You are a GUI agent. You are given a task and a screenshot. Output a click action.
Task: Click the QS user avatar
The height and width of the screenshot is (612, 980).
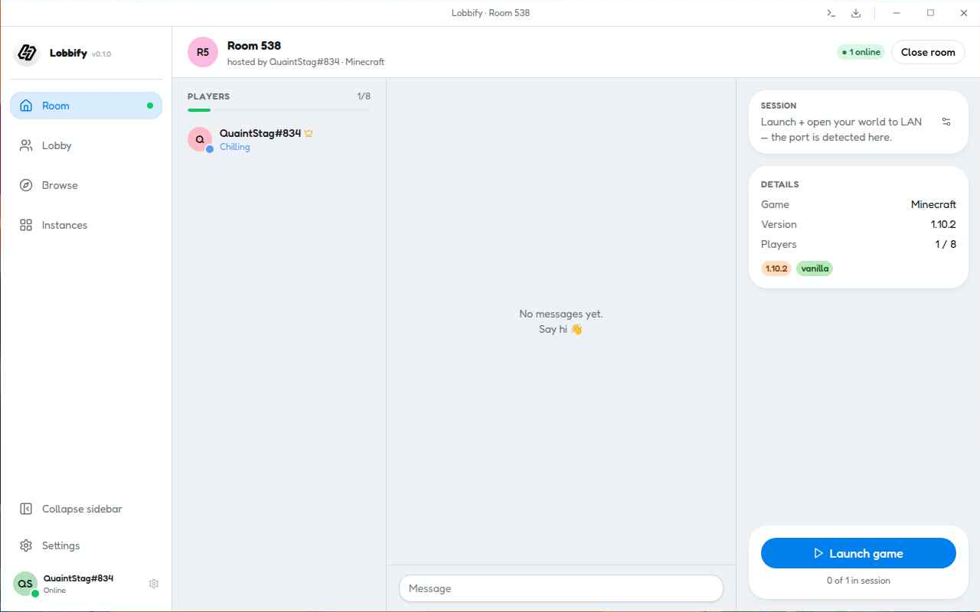(x=25, y=584)
